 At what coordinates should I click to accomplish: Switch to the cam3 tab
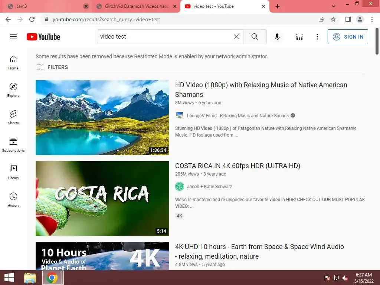click(46, 6)
